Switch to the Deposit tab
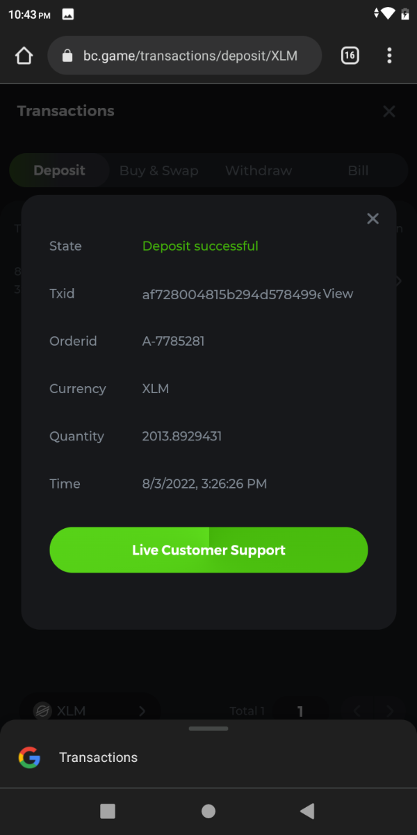 point(59,170)
